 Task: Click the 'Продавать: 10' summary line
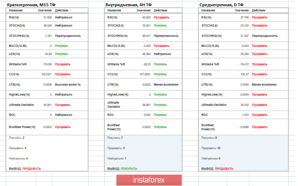[x=211, y=148]
